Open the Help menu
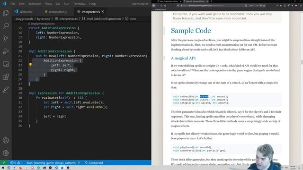The height and width of the screenshot is (170, 303). point(92,4)
